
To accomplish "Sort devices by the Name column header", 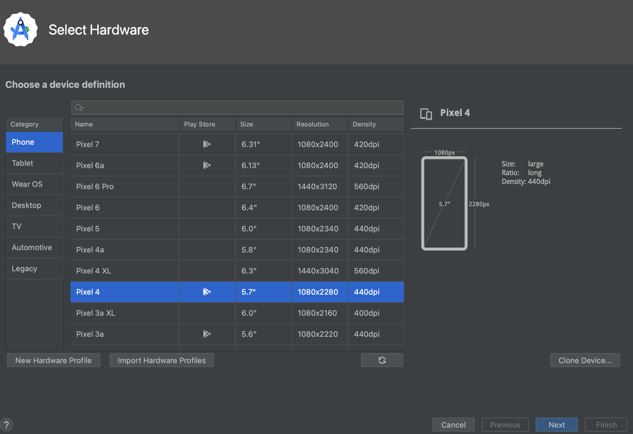I will pyautogui.click(x=124, y=124).
